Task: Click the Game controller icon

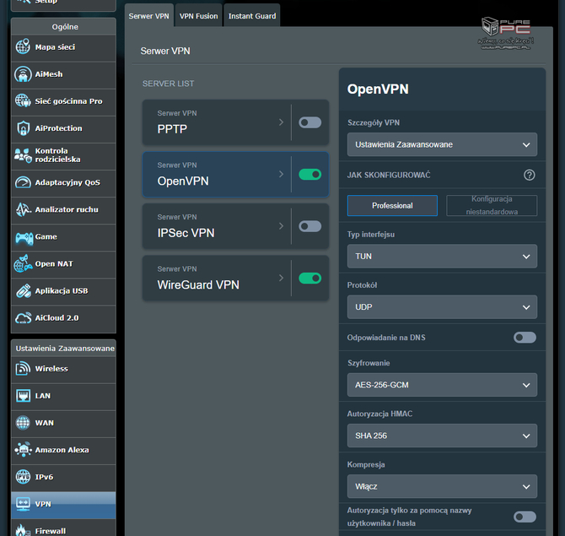Action: (x=24, y=237)
